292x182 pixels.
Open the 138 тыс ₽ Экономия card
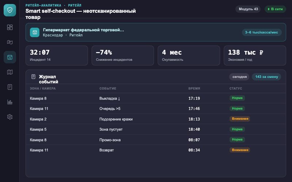pyautogui.click(x=255, y=56)
